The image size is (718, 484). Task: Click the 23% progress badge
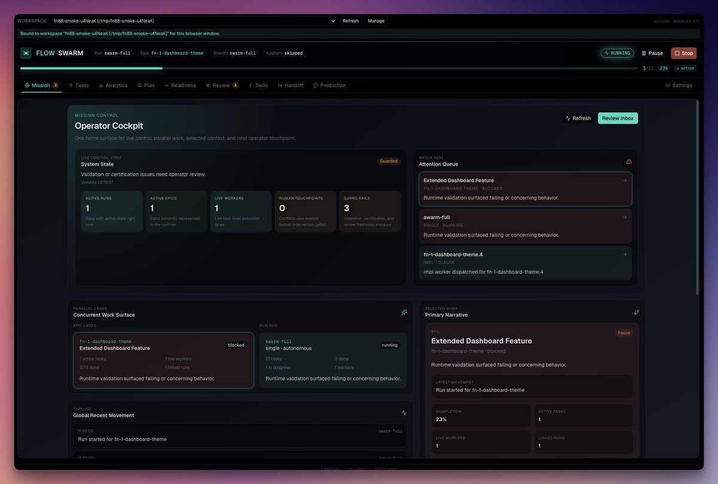(664, 68)
